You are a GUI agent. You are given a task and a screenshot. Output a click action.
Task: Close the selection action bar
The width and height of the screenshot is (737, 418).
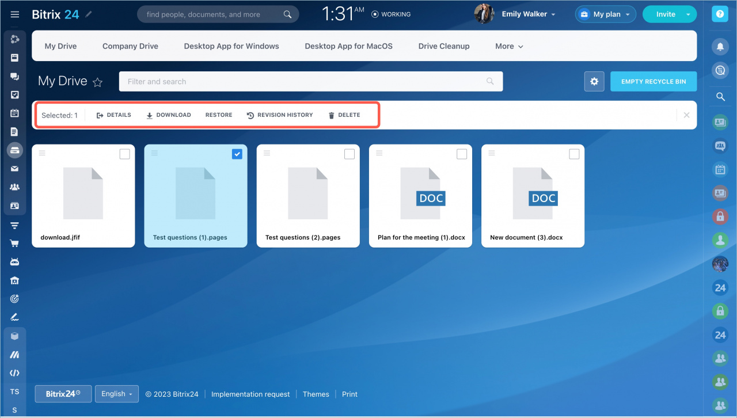(x=686, y=115)
